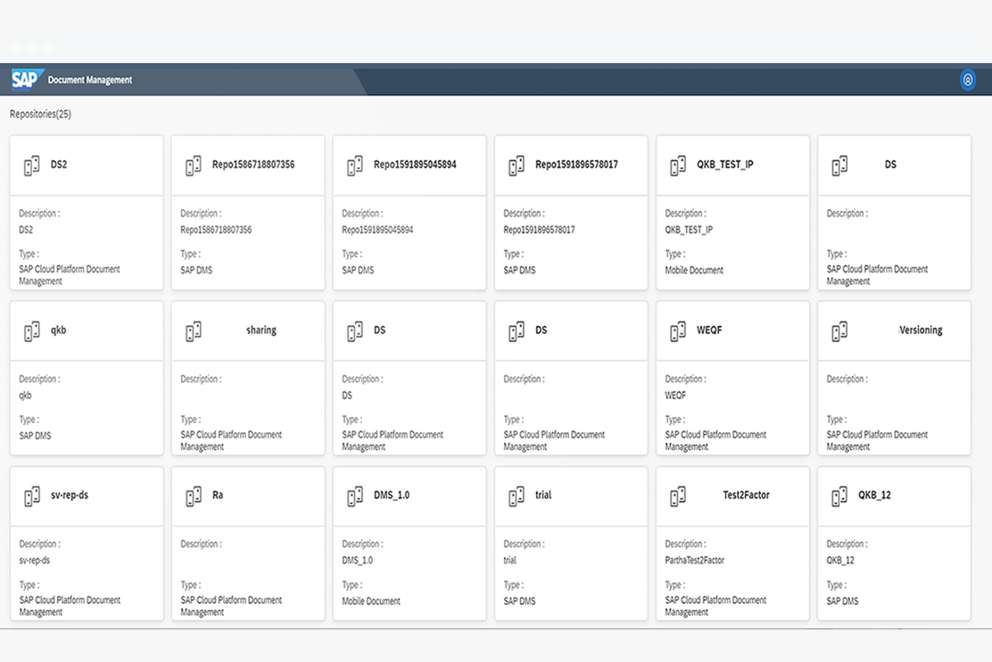Click the QKB_TEST_IP repository icon
Image resolution: width=992 pixels, height=662 pixels.
[678, 165]
